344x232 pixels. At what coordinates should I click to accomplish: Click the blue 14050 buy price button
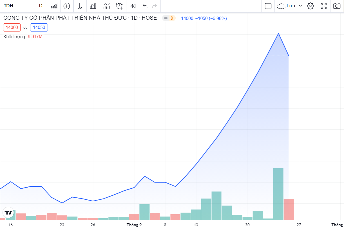pos(39,28)
